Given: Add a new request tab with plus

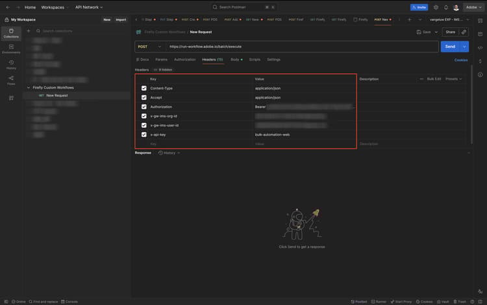Looking at the screenshot, I should (409, 19).
